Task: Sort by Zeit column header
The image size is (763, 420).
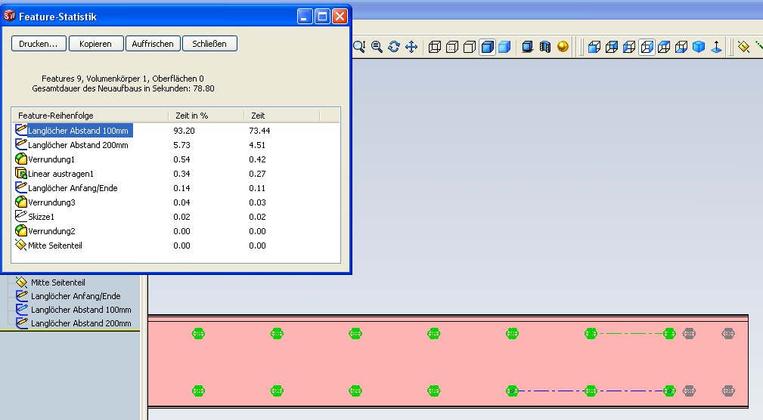Action: click(x=281, y=116)
